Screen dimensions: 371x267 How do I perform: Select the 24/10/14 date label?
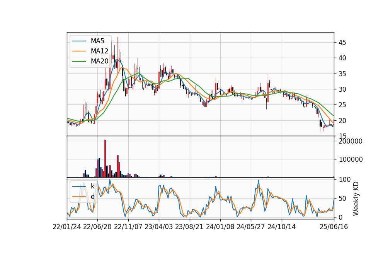click(282, 227)
